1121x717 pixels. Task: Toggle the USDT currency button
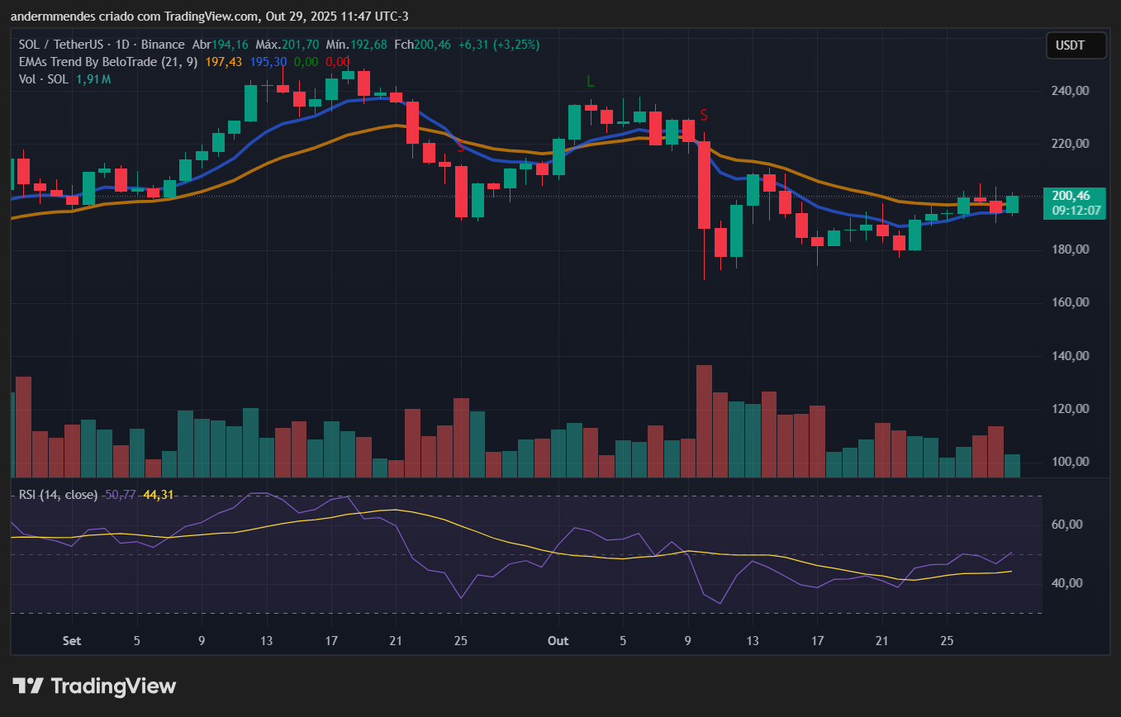[x=1076, y=45]
